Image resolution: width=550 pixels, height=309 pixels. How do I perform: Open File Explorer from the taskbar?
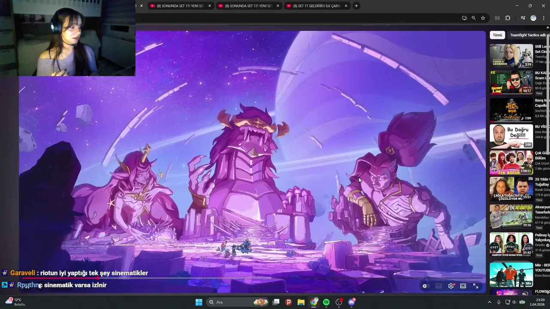[x=301, y=302]
